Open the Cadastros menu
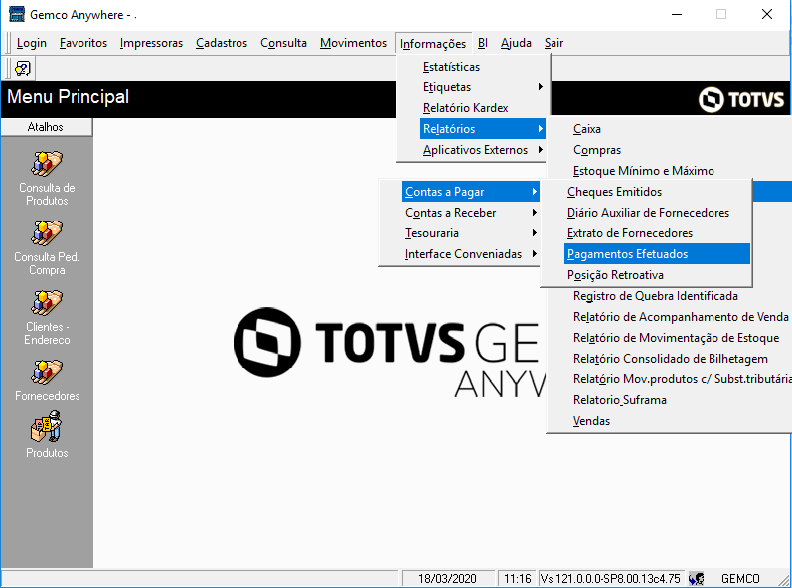The height and width of the screenshot is (588, 792). click(x=222, y=43)
